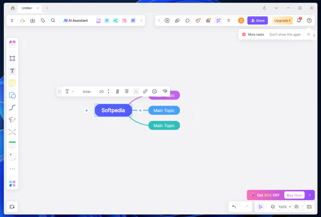The width and height of the screenshot is (321, 217).
Task: Open a new tab with plus
Action: tap(47, 8)
